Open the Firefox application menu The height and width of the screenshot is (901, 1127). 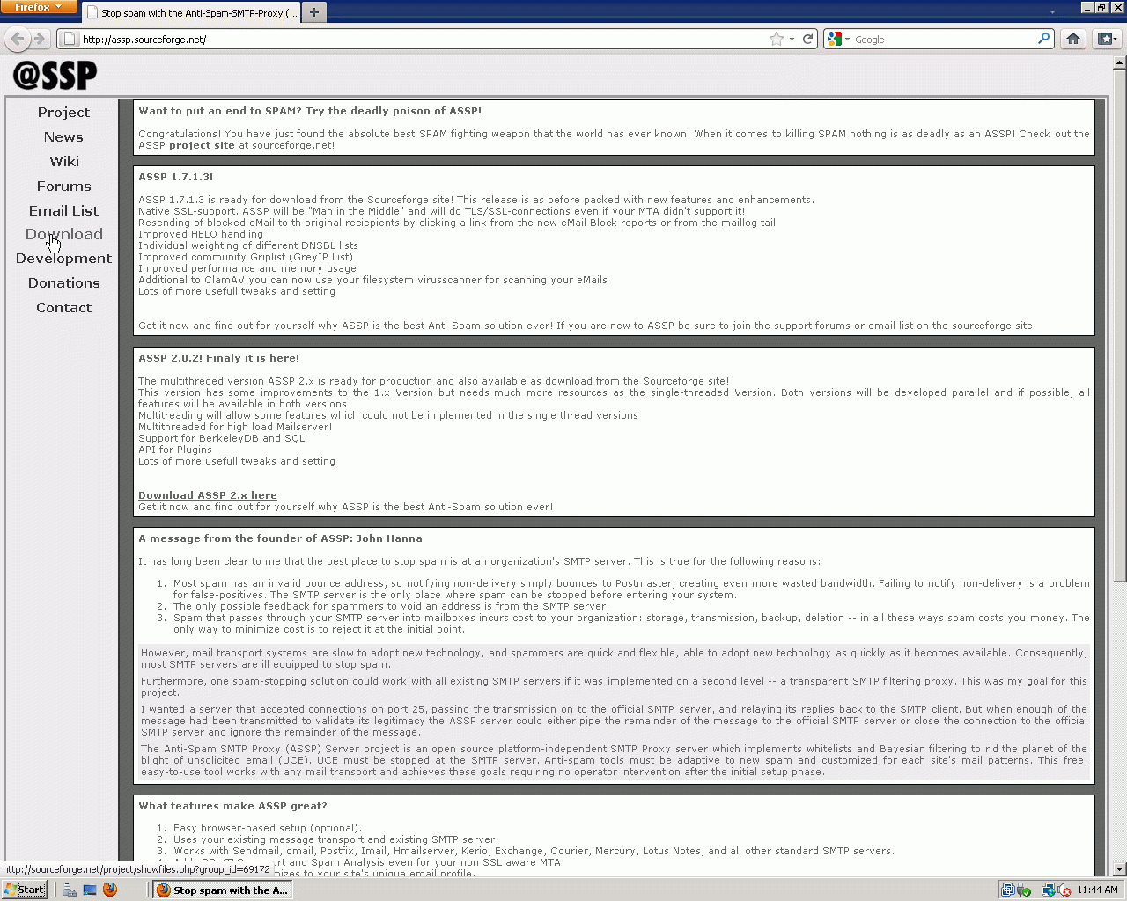click(x=39, y=7)
